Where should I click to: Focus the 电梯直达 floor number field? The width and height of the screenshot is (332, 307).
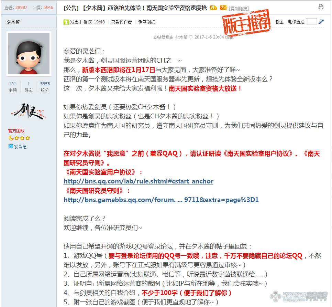(x=311, y=22)
